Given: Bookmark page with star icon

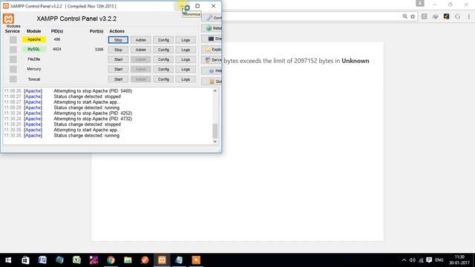Looking at the screenshot, I should click(413, 16).
